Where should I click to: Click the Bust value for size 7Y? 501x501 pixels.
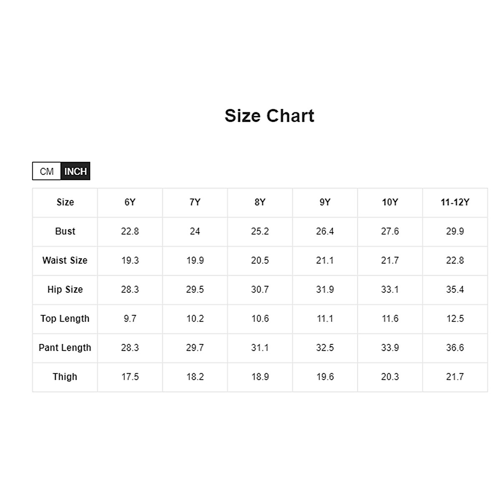(x=195, y=231)
